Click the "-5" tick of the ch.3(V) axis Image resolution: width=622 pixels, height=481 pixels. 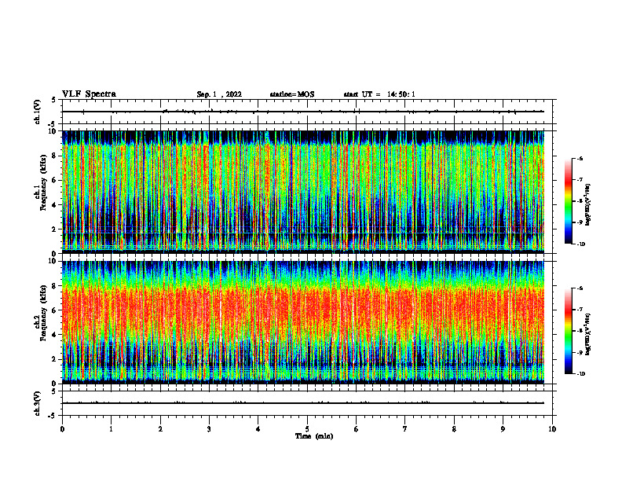tap(53, 416)
